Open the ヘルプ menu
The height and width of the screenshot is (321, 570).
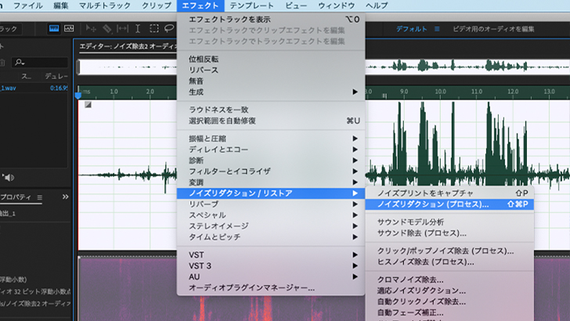(377, 5)
